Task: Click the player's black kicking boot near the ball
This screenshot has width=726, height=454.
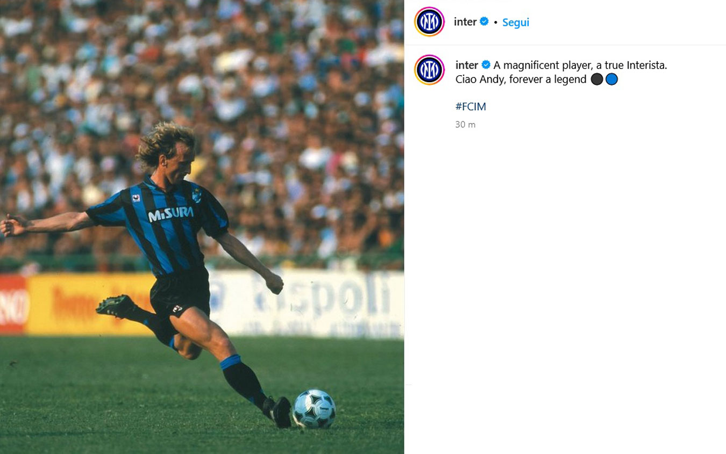Action: pyautogui.click(x=280, y=412)
